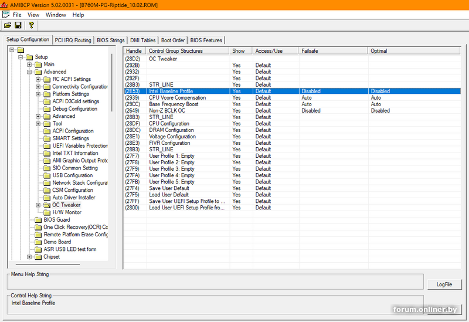The height and width of the screenshot is (322, 469).
Task: Click the Help question mark icon
Action: coord(31,25)
